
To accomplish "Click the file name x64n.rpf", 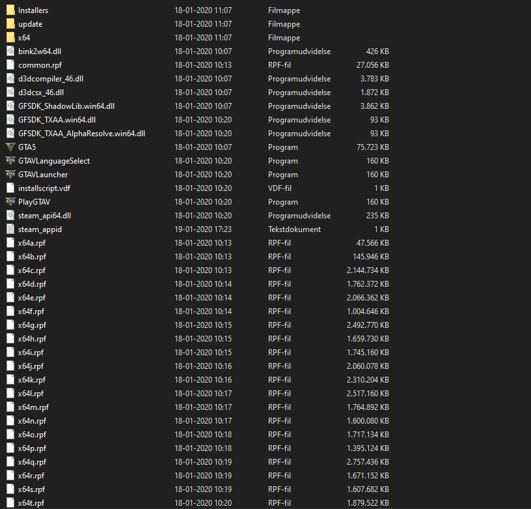I will click(32, 421).
